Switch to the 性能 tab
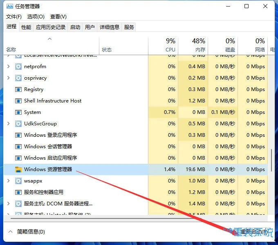The height and width of the screenshot is (245, 278). (x=26, y=27)
